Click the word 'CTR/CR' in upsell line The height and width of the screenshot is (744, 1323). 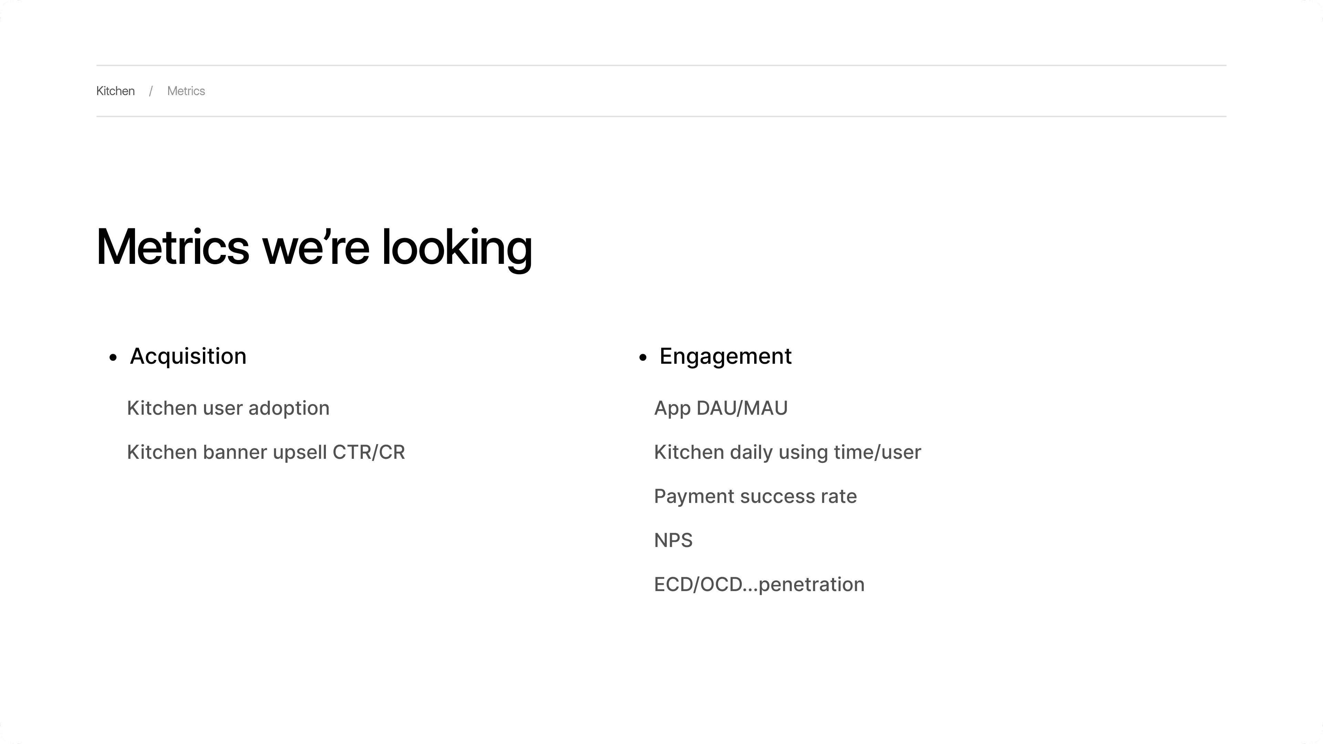(x=369, y=452)
